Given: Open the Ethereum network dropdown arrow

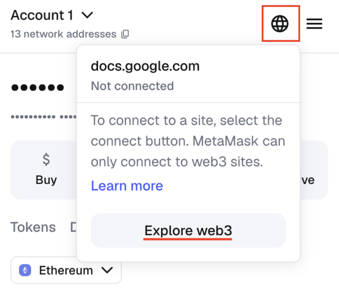Looking at the screenshot, I should coord(107,271).
